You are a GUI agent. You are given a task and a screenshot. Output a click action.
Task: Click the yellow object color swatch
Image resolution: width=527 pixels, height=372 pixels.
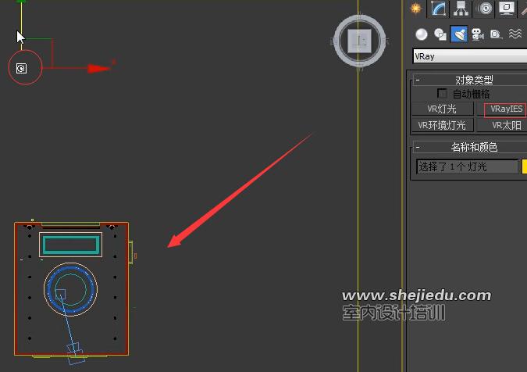click(x=524, y=166)
